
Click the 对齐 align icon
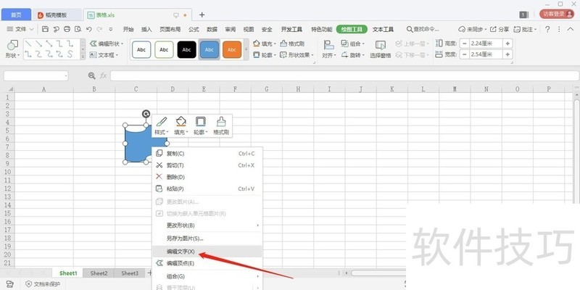(328, 45)
